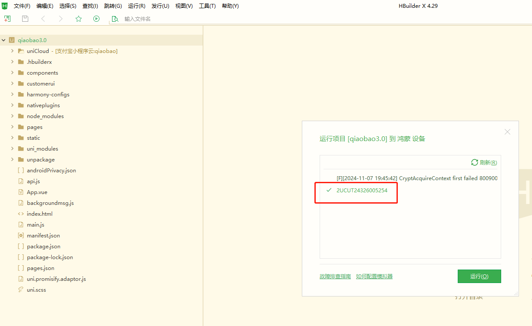Expand the components folder

pyautogui.click(x=13, y=72)
